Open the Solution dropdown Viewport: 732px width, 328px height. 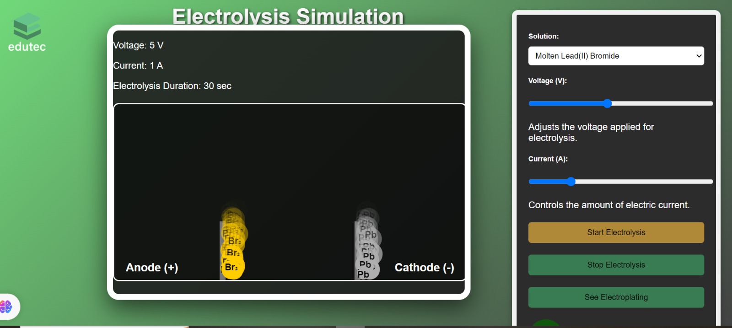click(616, 56)
